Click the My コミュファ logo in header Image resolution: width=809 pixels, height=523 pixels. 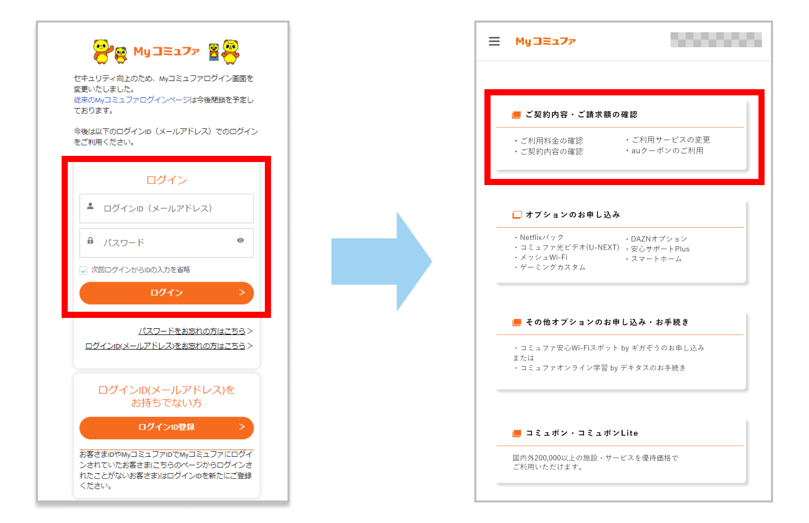[x=545, y=41]
